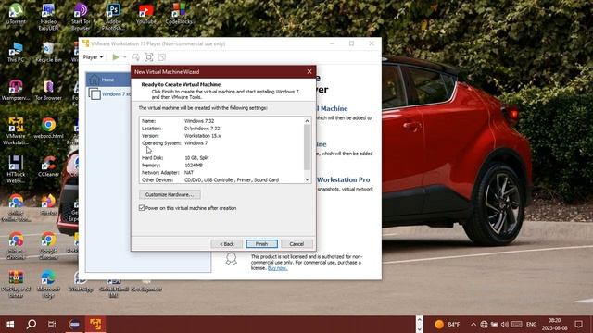The image size is (593, 333).
Task: Click the settings list scroll-down arrow
Action: click(x=307, y=179)
